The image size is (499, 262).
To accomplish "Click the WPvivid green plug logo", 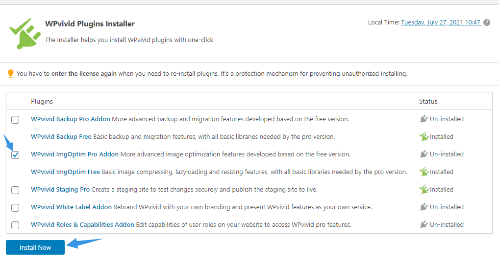I will (x=25, y=34).
